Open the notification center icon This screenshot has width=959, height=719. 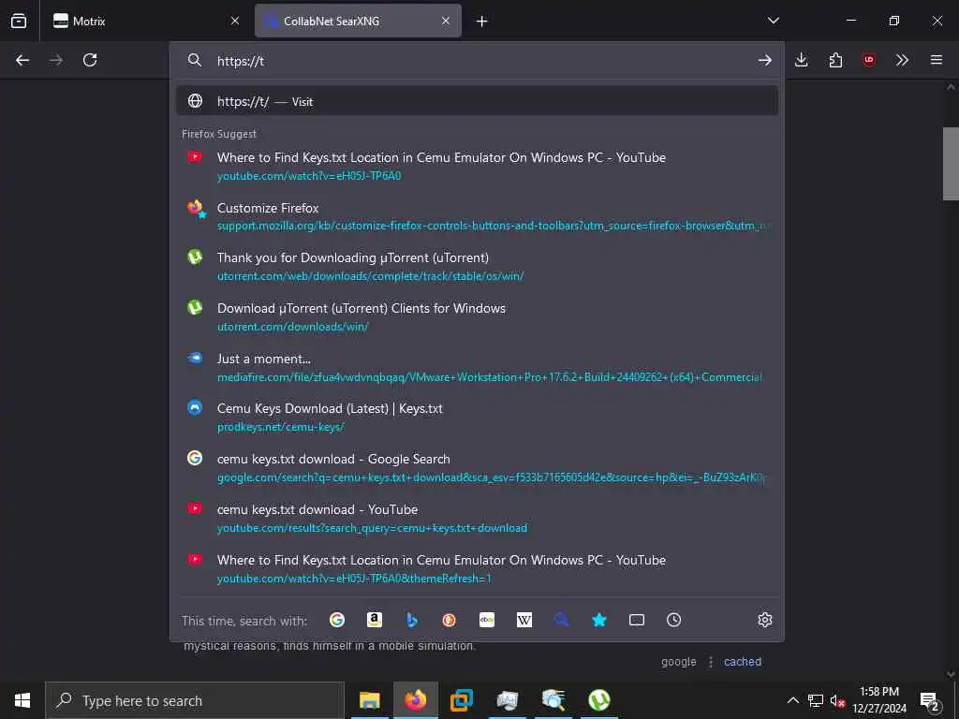[x=930, y=700]
